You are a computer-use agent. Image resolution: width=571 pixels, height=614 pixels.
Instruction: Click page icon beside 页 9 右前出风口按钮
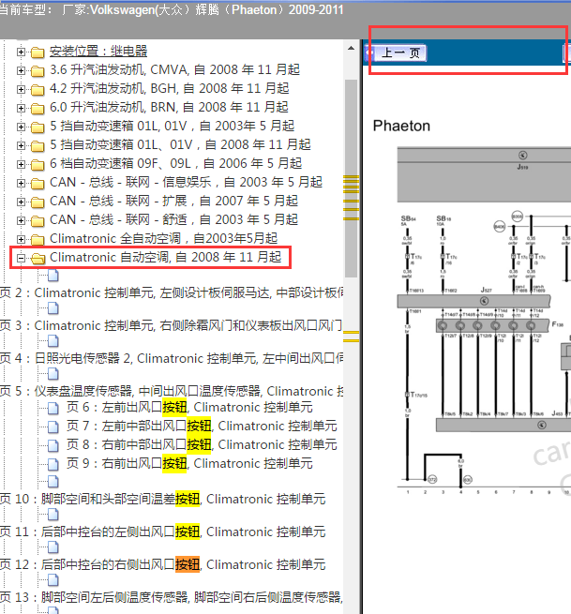pyautogui.click(x=53, y=464)
